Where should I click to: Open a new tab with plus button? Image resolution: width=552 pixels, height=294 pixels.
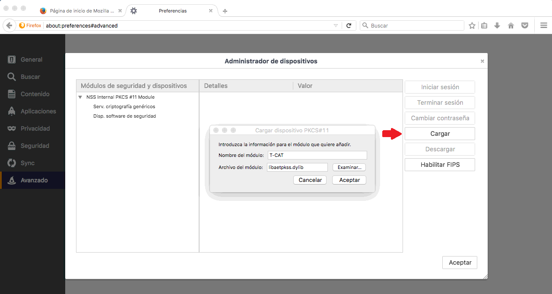click(225, 11)
